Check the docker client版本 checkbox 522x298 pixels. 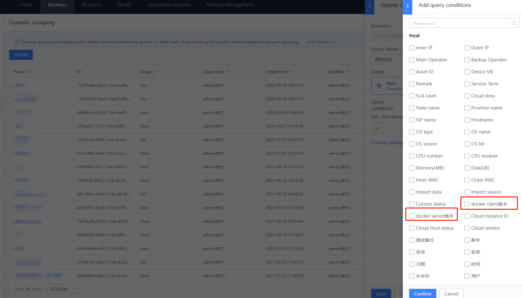click(467, 204)
